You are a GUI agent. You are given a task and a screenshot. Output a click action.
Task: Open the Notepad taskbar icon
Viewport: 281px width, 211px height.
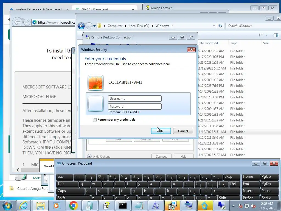(x=139, y=206)
